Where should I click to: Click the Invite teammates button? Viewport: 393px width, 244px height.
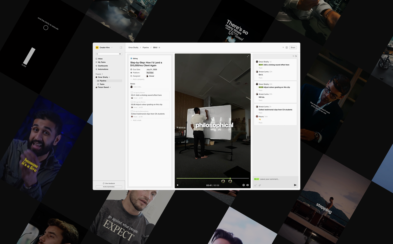point(109,187)
